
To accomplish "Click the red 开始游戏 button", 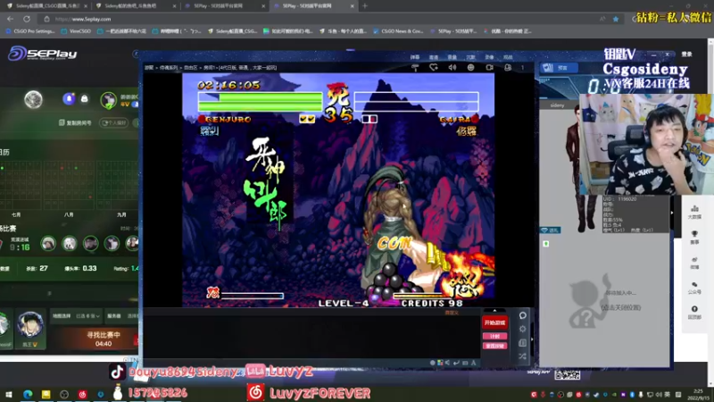I will (x=495, y=322).
